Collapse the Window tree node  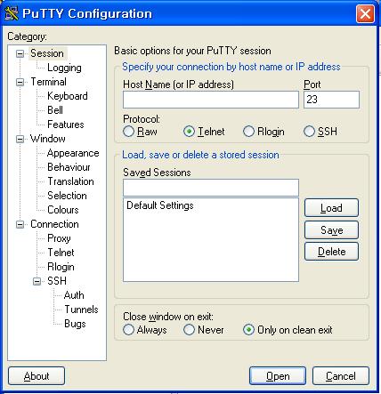[20, 139]
